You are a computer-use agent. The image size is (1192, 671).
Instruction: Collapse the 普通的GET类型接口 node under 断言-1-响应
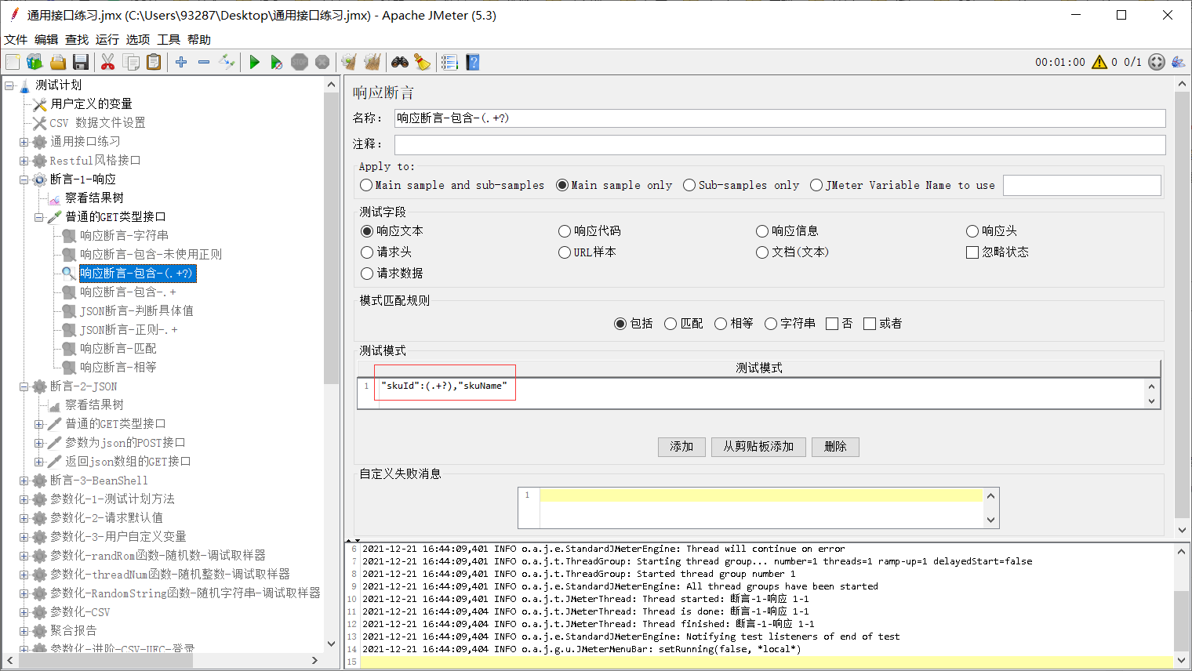click(38, 217)
